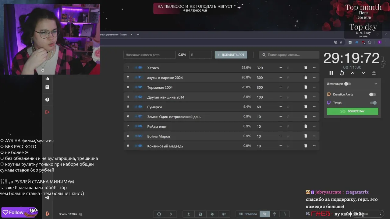The width and height of the screenshot is (390, 219).
Task: Bookmark the page with the star icon
Action: (x=341, y=42)
